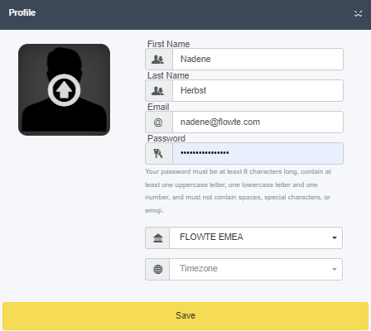Click the bank building icon beside FLOWTE EMEA
This screenshot has height=331, width=371.
click(x=158, y=237)
